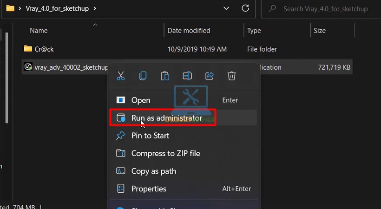Select Pin to Start option
The height and width of the screenshot is (209, 381).
pos(150,136)
